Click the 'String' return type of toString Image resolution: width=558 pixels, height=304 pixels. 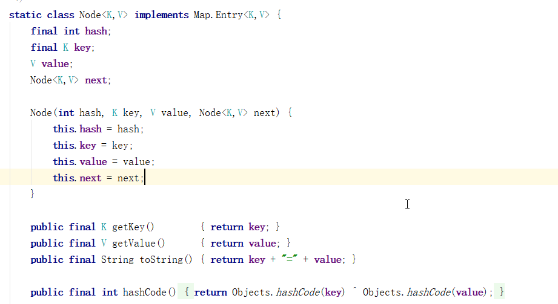pyautogui.click(x=118, y=260)
